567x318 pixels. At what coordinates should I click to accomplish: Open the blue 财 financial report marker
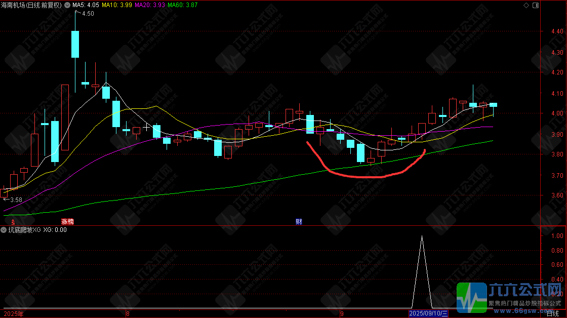[x=299, y=222]
